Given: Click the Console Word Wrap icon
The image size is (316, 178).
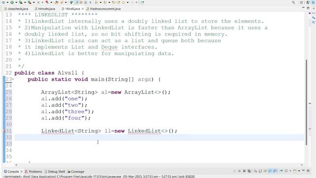Looking at the screenshot, I should pos(265,171).
